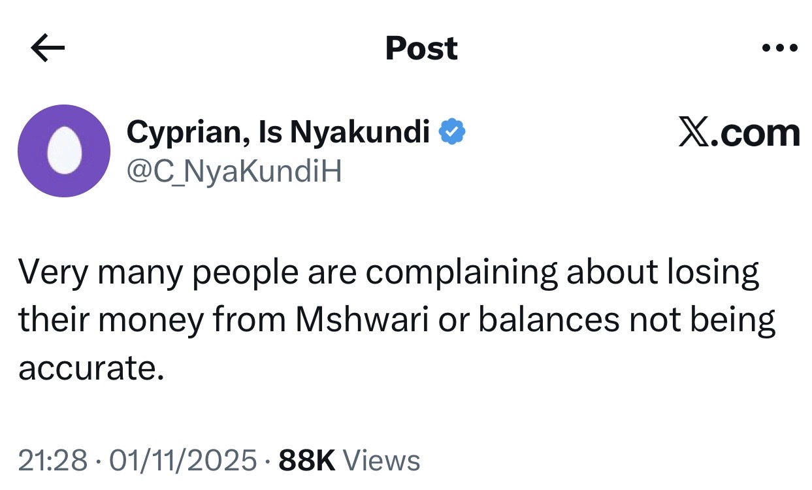812x490 pixels.
Task: Visit the @C_NyaKundiH handle profile
Action: pyautogui.click(x=234, y=172)
